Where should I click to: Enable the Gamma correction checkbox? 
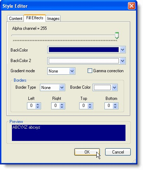[x=90, y=71]
